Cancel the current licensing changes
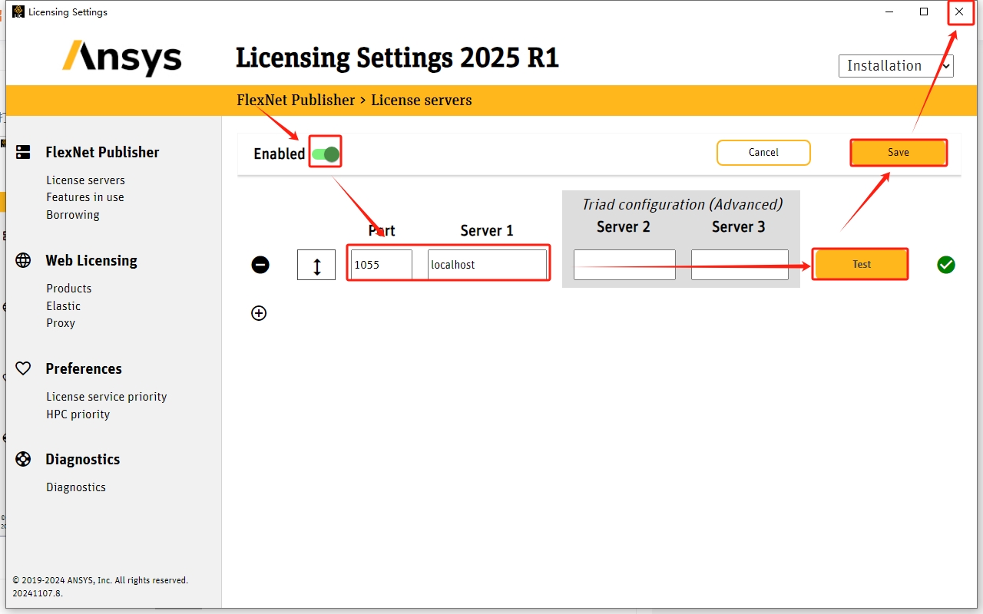The width and height of the screenshot is (983, 614). pos(763,152)
